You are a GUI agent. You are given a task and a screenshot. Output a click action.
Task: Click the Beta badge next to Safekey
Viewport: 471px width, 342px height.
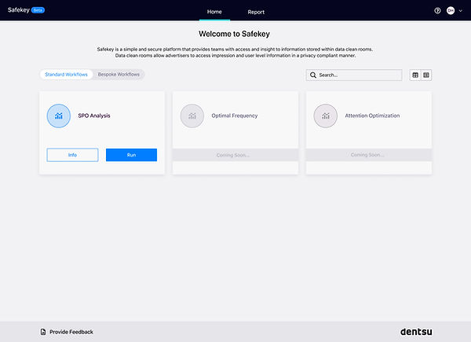(38, 10)
